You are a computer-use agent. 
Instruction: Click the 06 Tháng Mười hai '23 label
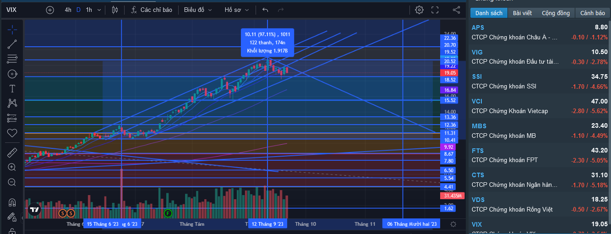point(412,224)
